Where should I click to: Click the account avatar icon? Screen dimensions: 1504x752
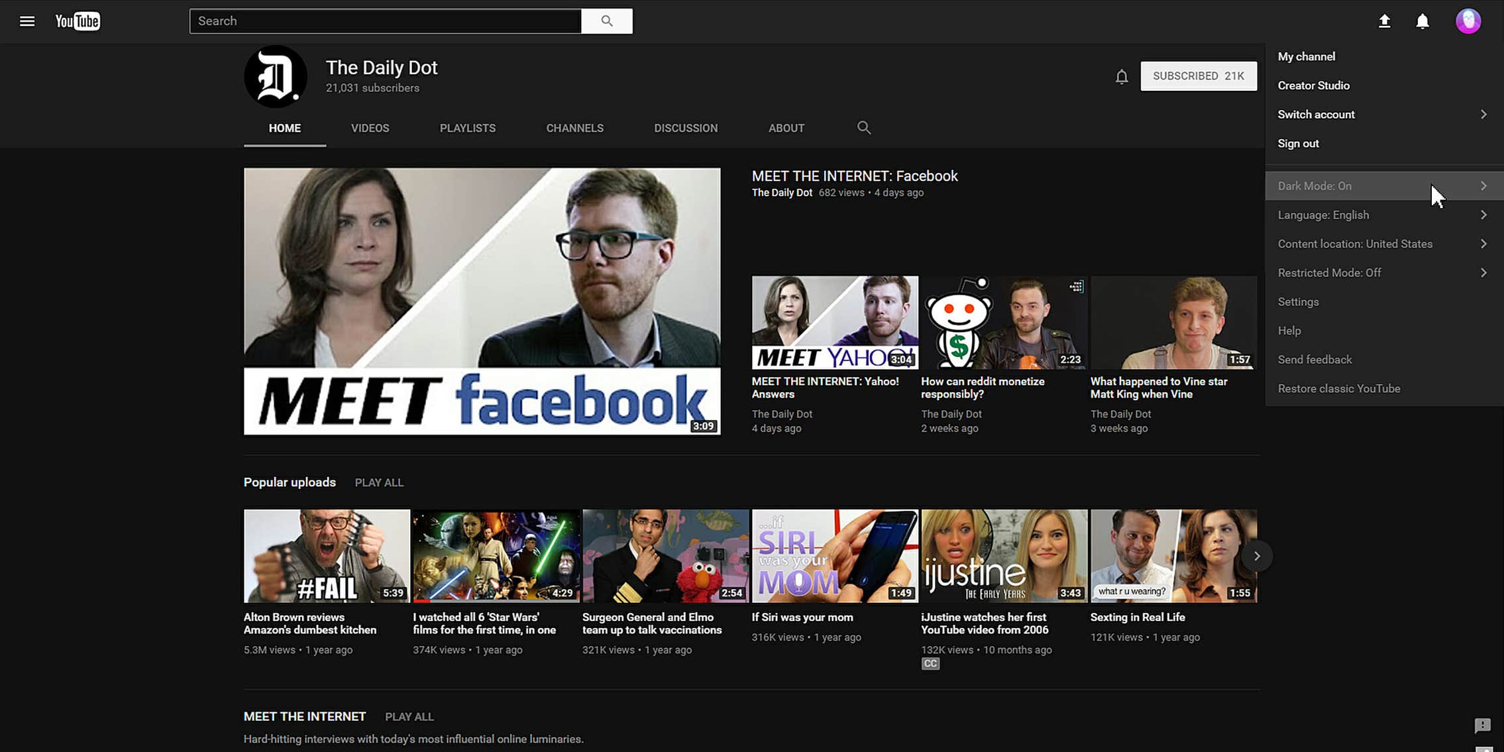click(1468, 21)
